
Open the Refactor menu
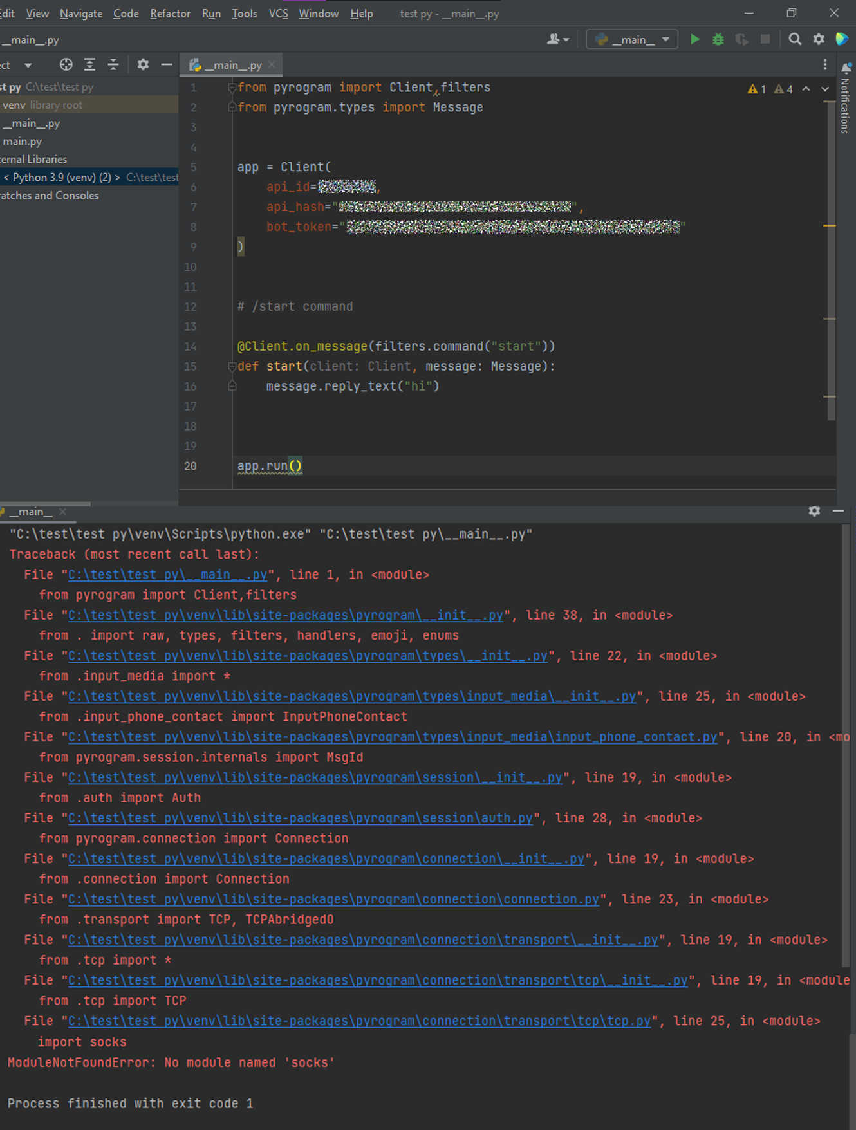(x=170, y=14)
